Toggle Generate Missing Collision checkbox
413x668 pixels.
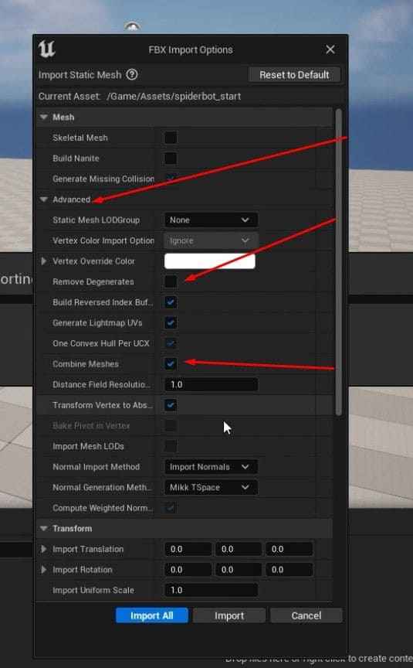170,179
